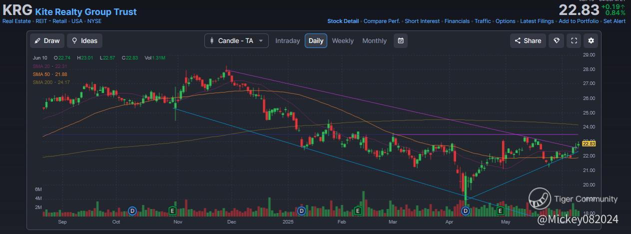
Task: Open chart settings gear
Action: click(592, 40)
